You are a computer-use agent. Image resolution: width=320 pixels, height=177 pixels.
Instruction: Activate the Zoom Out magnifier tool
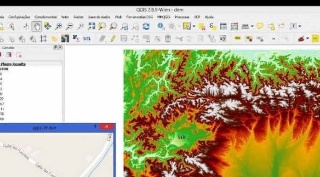pyautogui.click(x=69, y=26)
